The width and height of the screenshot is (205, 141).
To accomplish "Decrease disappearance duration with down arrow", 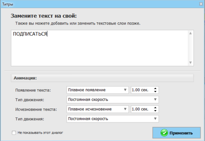I will (155, 111).
